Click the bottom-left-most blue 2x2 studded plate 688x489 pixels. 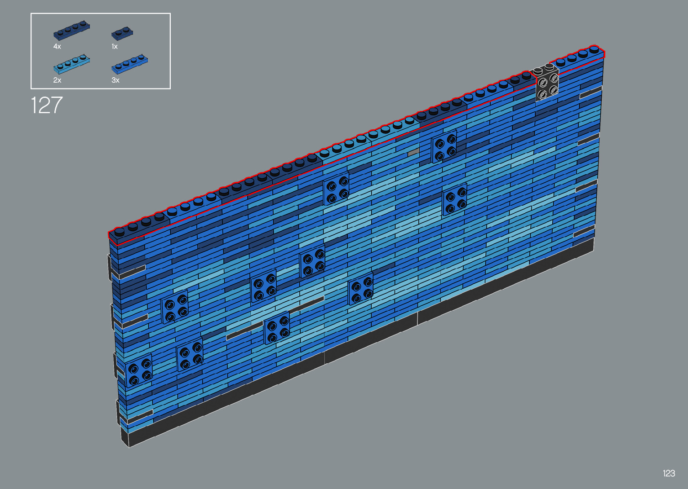point(138,370)
